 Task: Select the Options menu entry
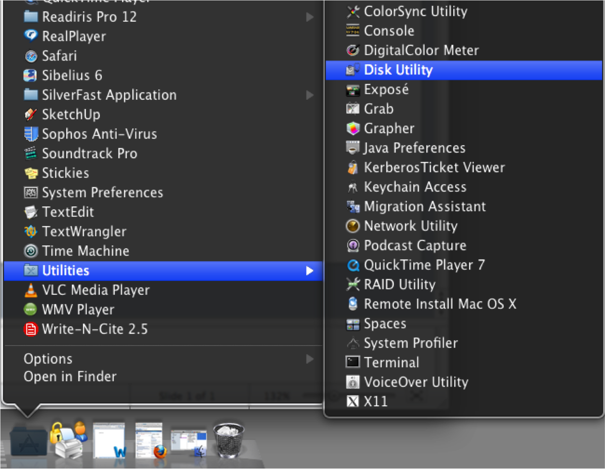click(48, 359)
